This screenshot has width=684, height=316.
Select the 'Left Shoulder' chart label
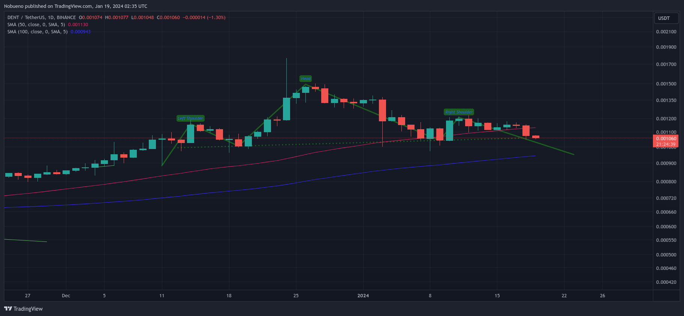tap(190, 118)
